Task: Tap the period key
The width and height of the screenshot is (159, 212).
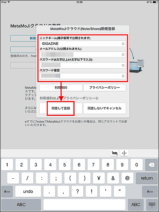Action: [x=49, y=192]
